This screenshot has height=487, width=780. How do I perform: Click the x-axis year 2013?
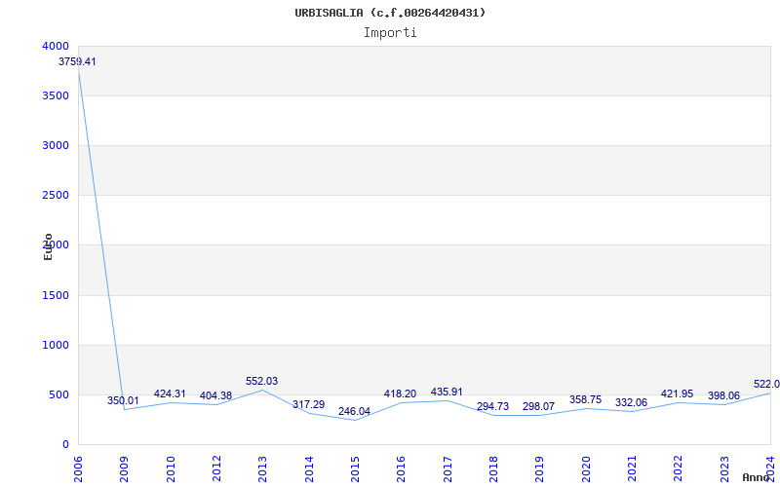point(262,469)
